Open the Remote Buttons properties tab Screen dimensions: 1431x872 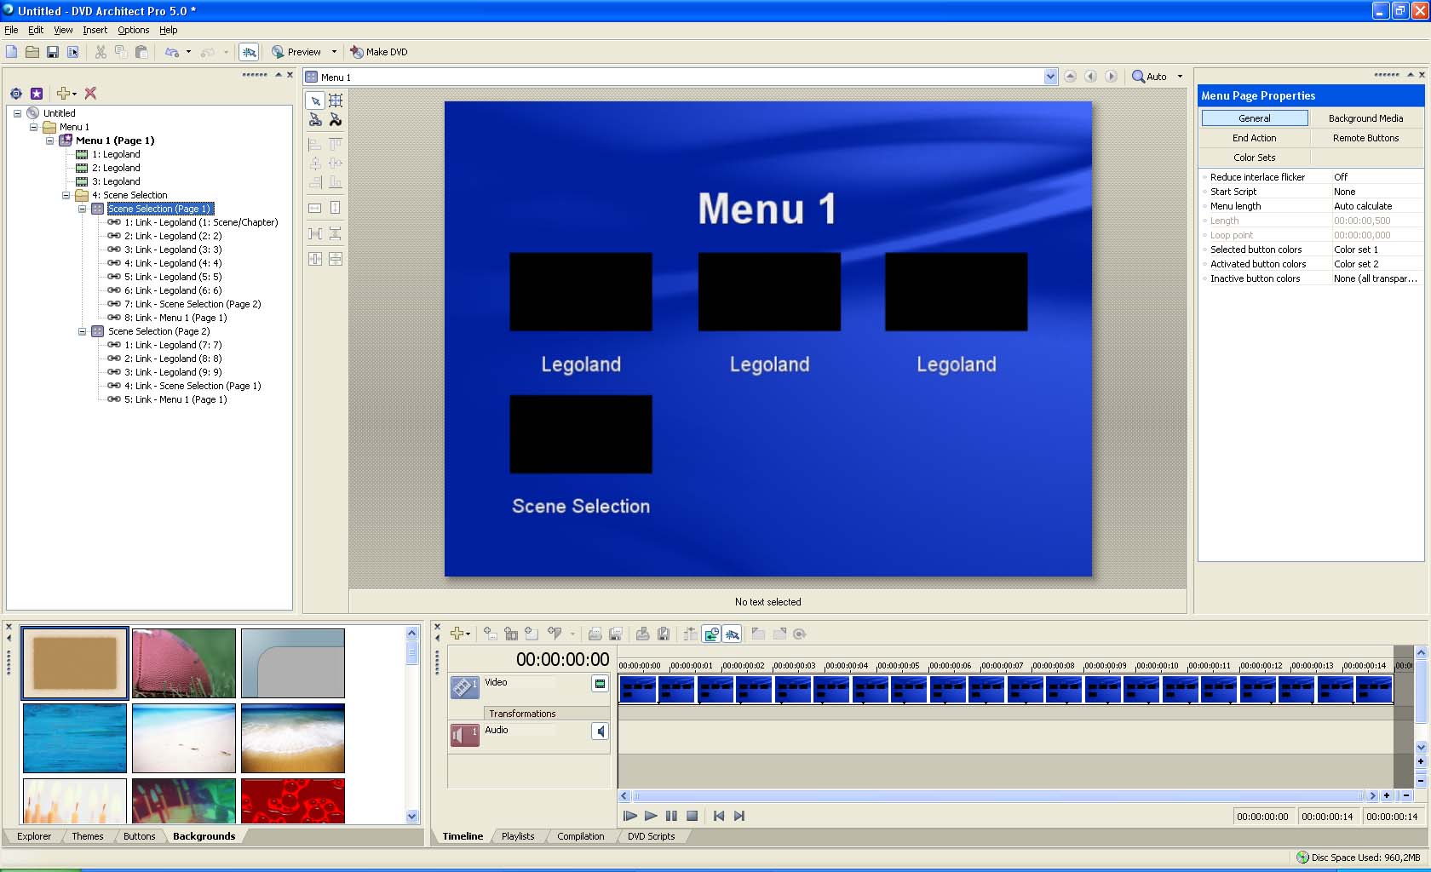(1366, 138)
